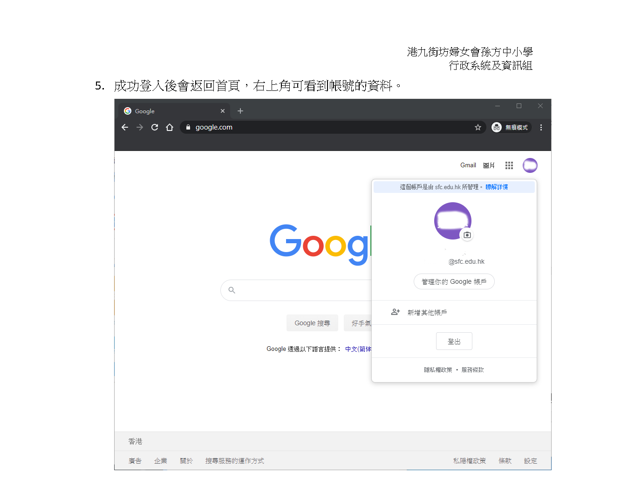Click the google.com address bar
The height and width of the screenshot is (500, 621).
tap(333, 127)
